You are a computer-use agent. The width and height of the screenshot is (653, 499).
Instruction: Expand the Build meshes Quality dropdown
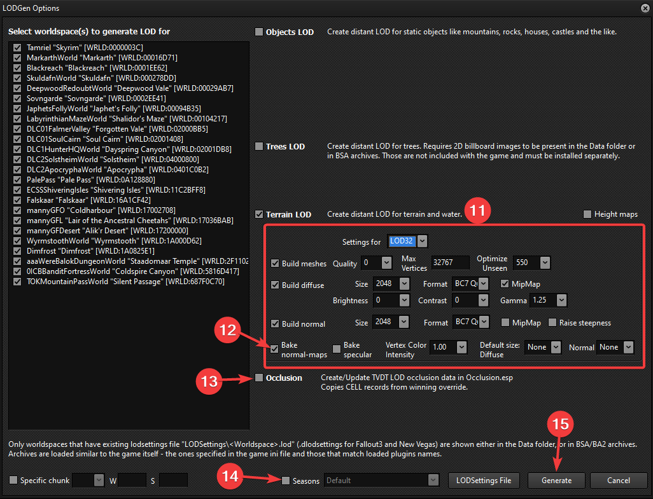point(386,263)
